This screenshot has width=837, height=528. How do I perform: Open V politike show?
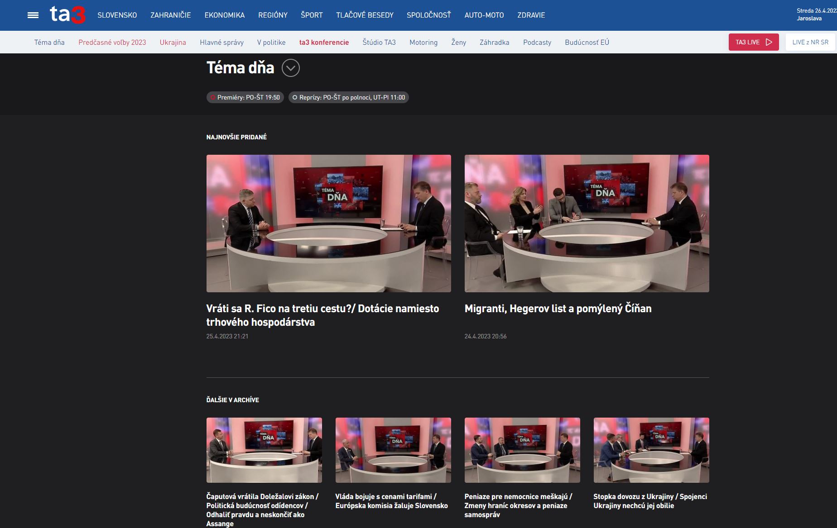[271, 42]
